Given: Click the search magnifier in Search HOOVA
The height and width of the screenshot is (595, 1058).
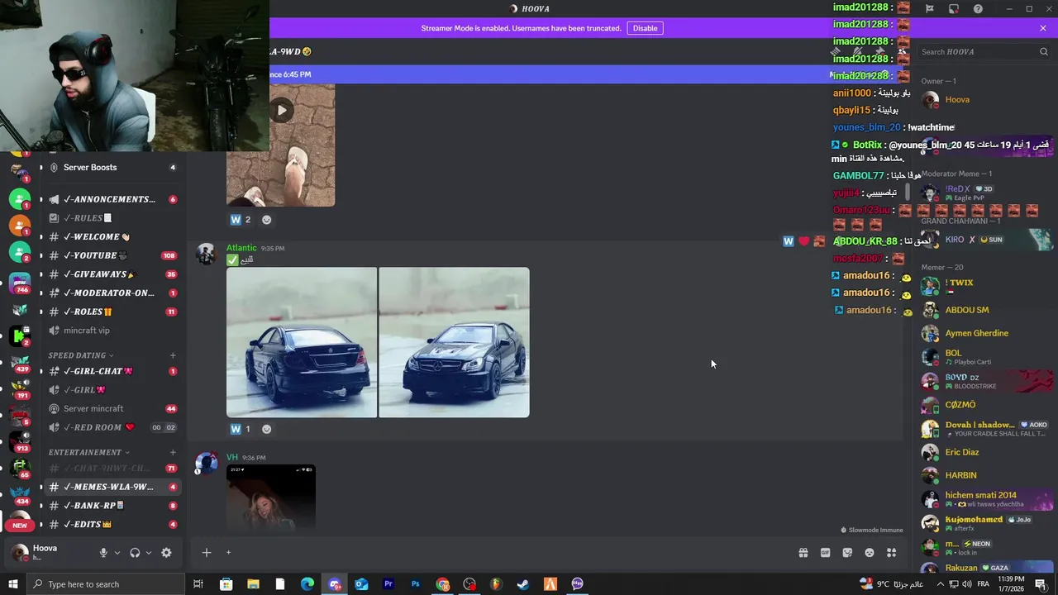Looking at the screenshot, I should (1044, 51).
